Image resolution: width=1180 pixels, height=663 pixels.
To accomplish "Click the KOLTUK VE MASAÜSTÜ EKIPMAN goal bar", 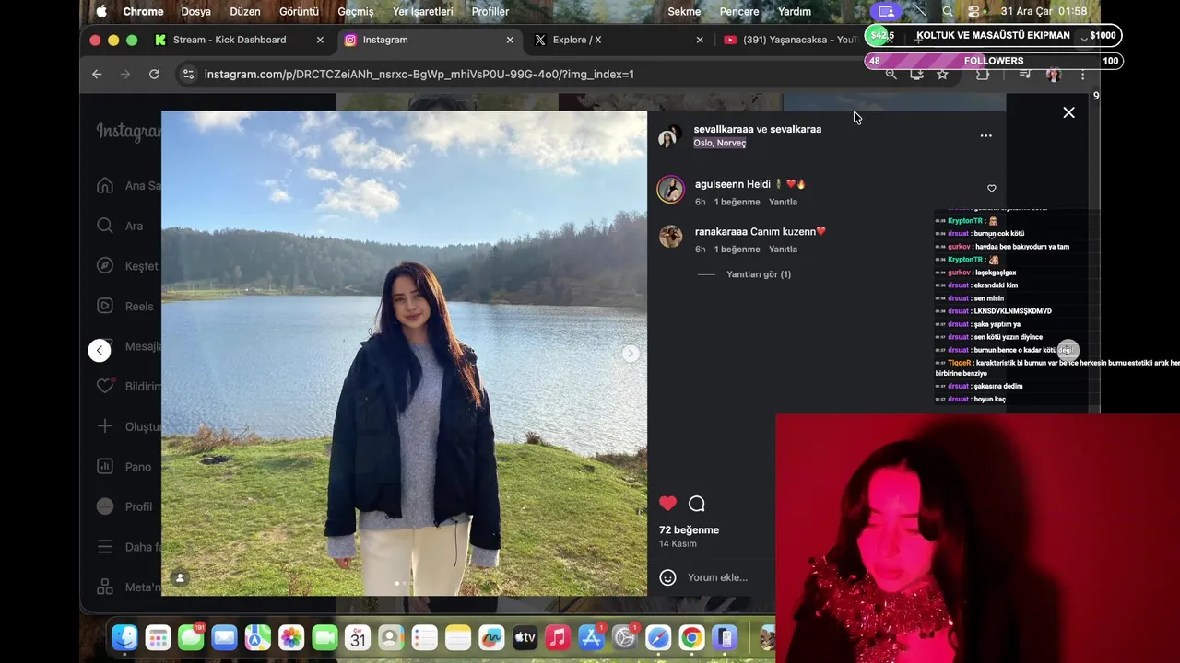I will pos(994,35).
